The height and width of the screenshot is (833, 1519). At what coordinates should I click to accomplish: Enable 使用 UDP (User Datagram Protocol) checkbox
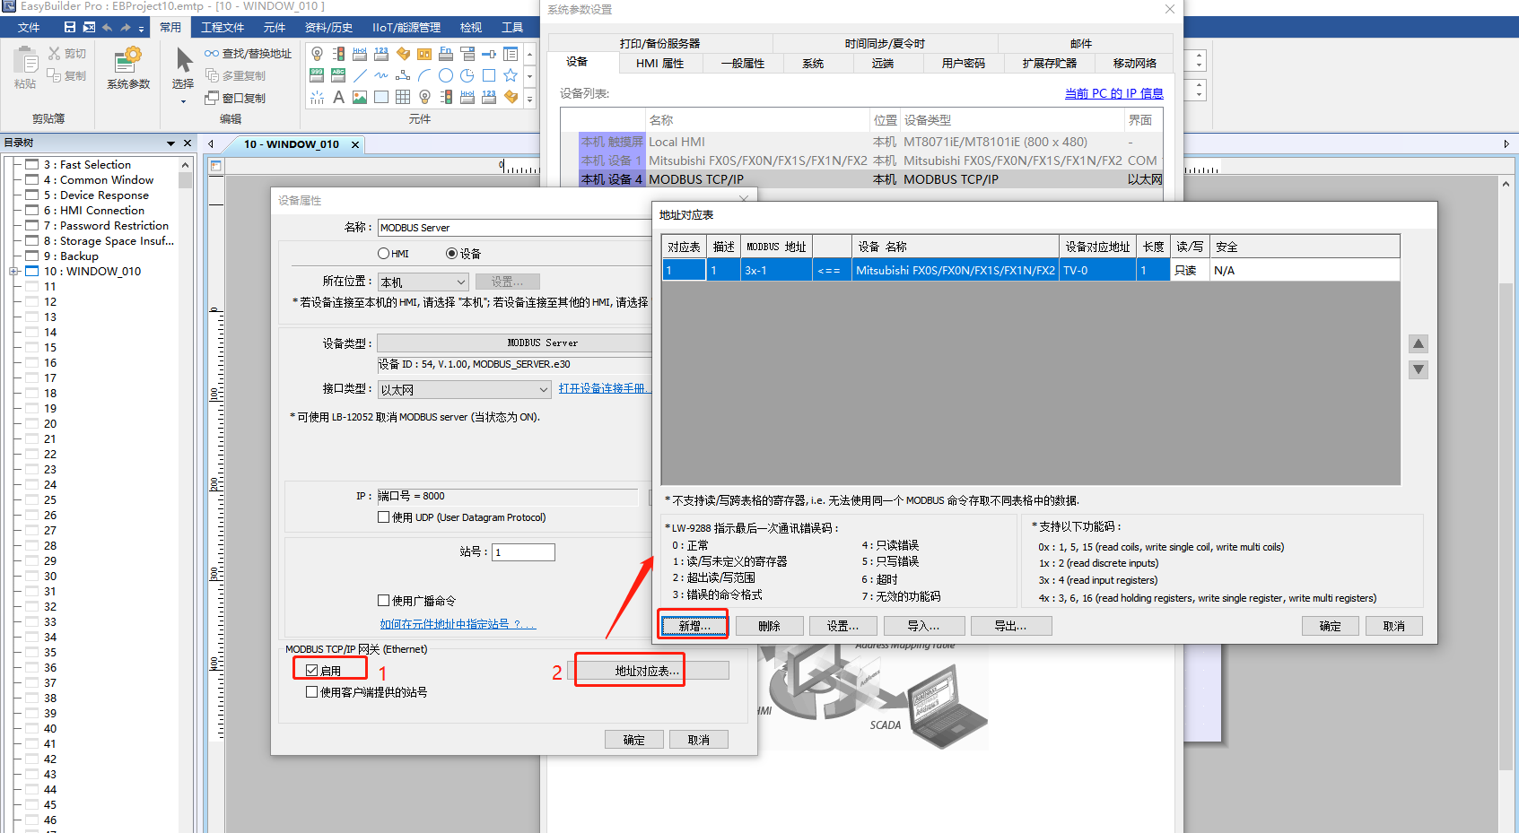(x=384, y=517)
